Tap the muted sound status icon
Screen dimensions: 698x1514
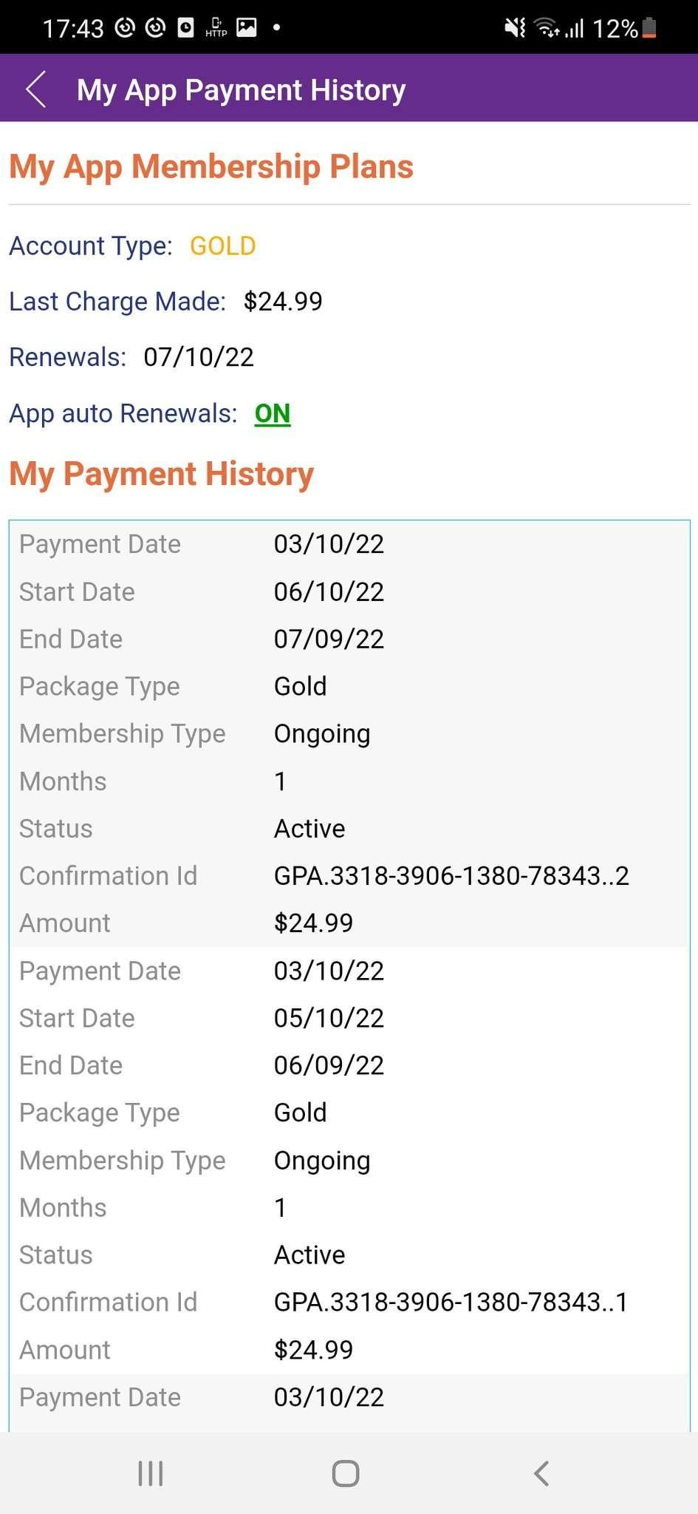(515, 28)
